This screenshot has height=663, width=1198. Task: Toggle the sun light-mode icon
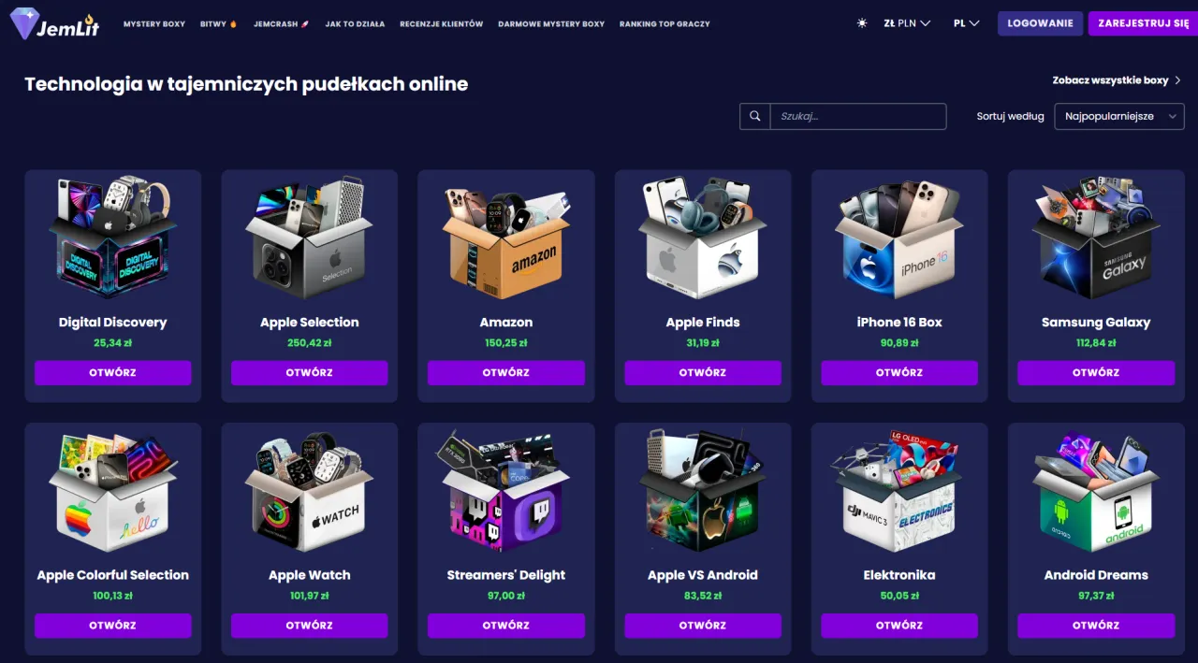click(862, 23)
